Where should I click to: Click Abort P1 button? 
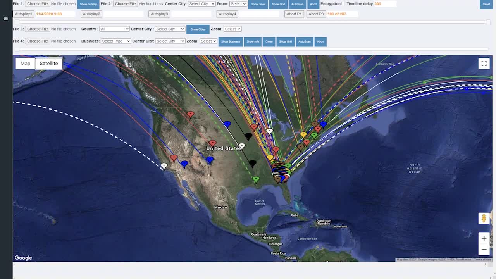(x=294, y=14)
